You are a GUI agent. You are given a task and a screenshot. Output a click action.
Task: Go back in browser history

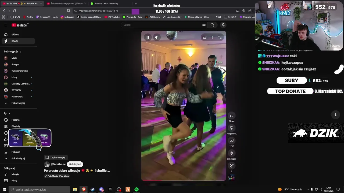tap(4, 11)
